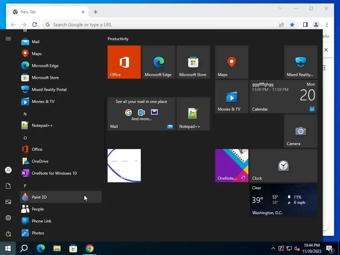340x255 pixels.
Task: Open the user account icon in Start sidebar
Action: click(x=8, y=170)
